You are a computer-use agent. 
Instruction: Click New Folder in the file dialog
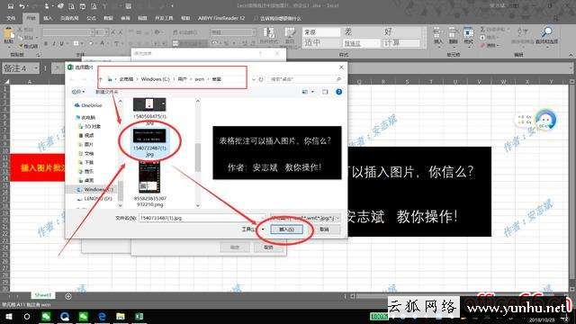[107, 92]
